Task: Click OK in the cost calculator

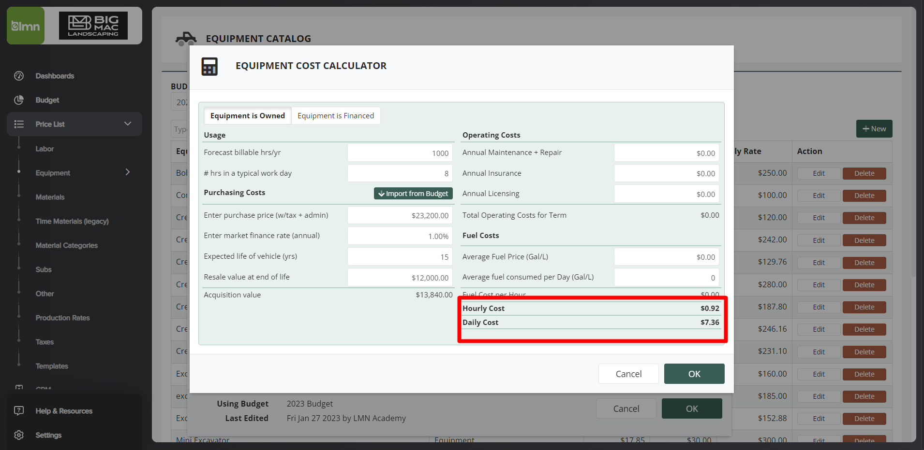Action: coord(694,374)
